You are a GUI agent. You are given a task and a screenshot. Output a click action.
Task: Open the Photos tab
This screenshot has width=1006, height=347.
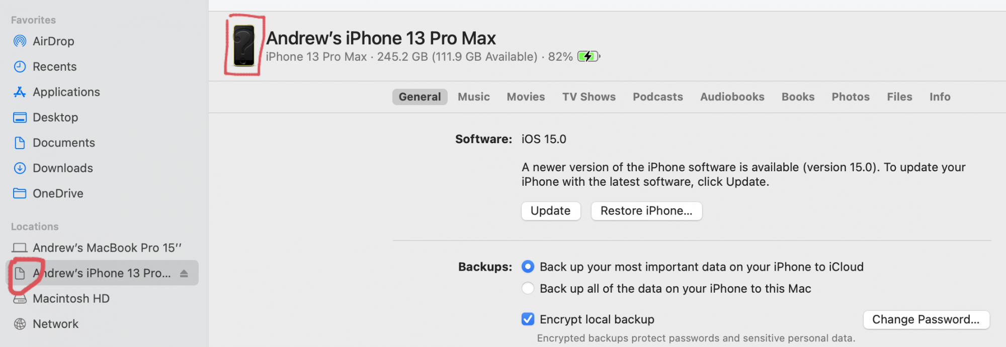[850, 97]
